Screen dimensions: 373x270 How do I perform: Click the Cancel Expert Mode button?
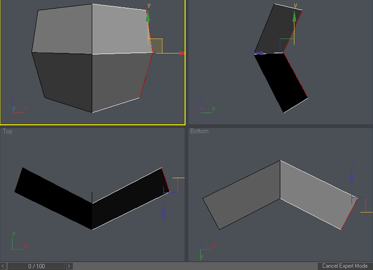pos(345,266)
